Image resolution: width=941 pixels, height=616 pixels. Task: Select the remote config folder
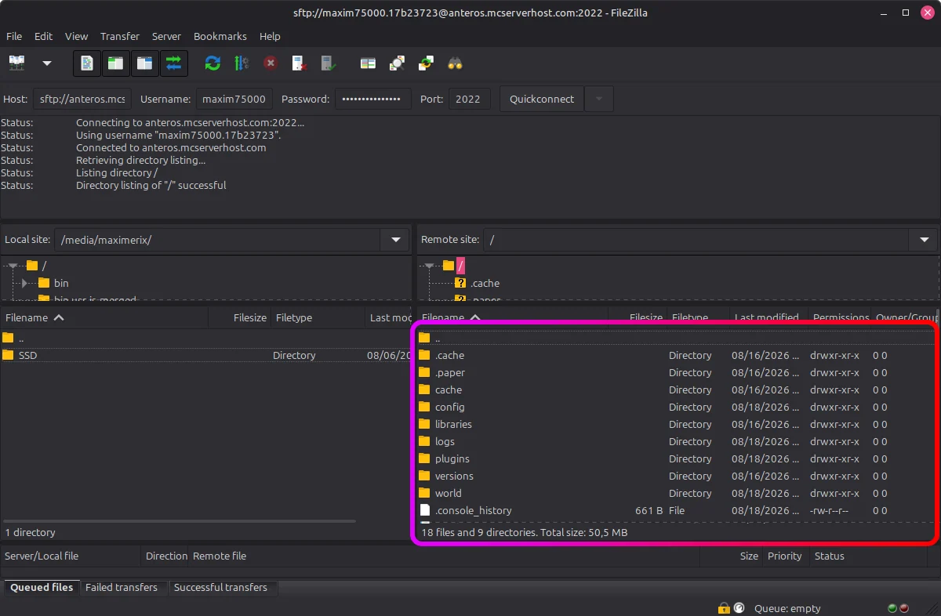tap(677, 407)
